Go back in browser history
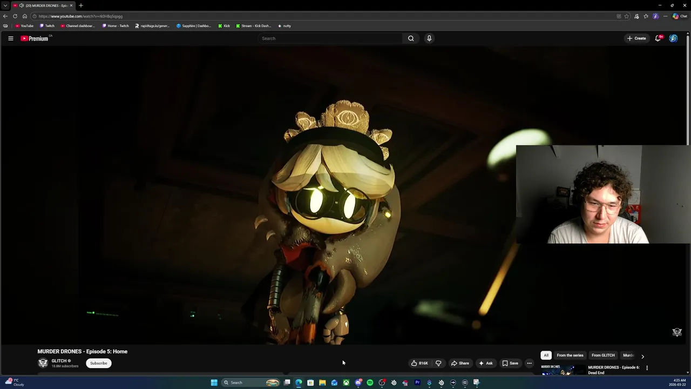Screen dimensions: 691x389 [5, 16]
